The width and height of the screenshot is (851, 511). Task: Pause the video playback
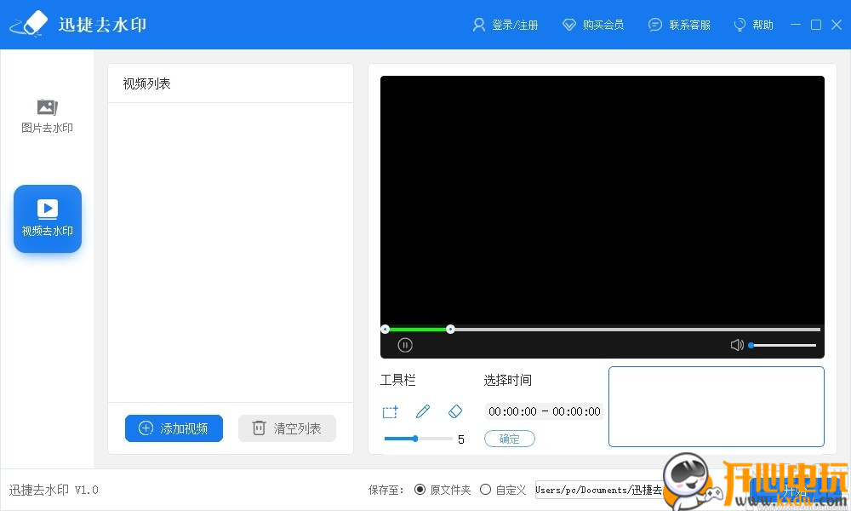[x=405, y=344]
